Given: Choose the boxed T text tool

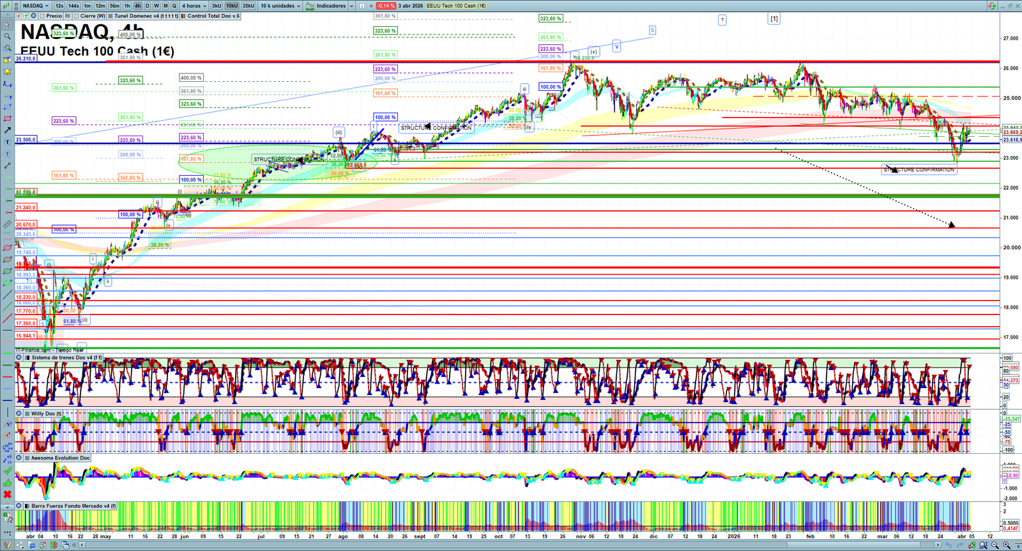Looking at the screenshot, I should point(7,142).
